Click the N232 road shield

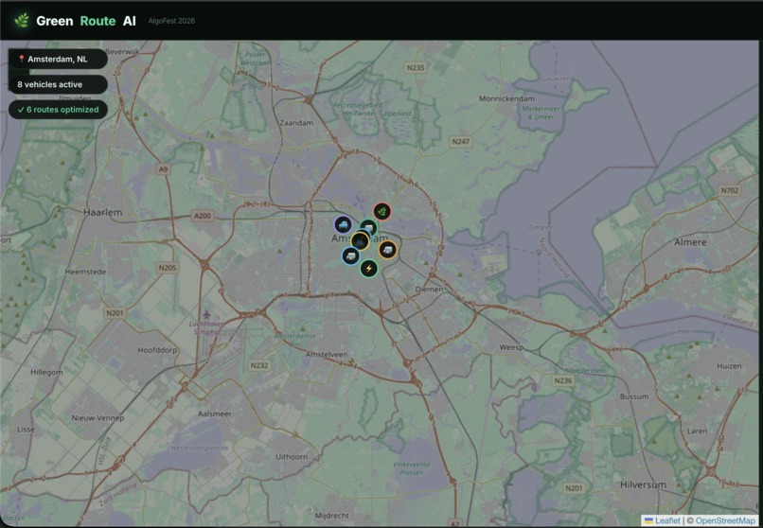[x=258, y=365]
